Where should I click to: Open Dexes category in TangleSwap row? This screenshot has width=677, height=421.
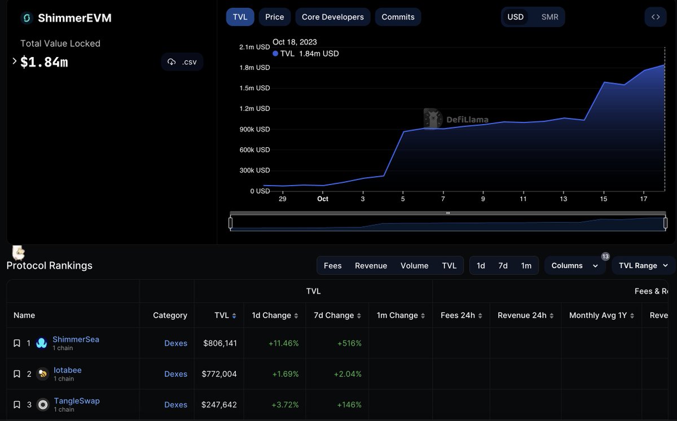[x=175, y=405]
